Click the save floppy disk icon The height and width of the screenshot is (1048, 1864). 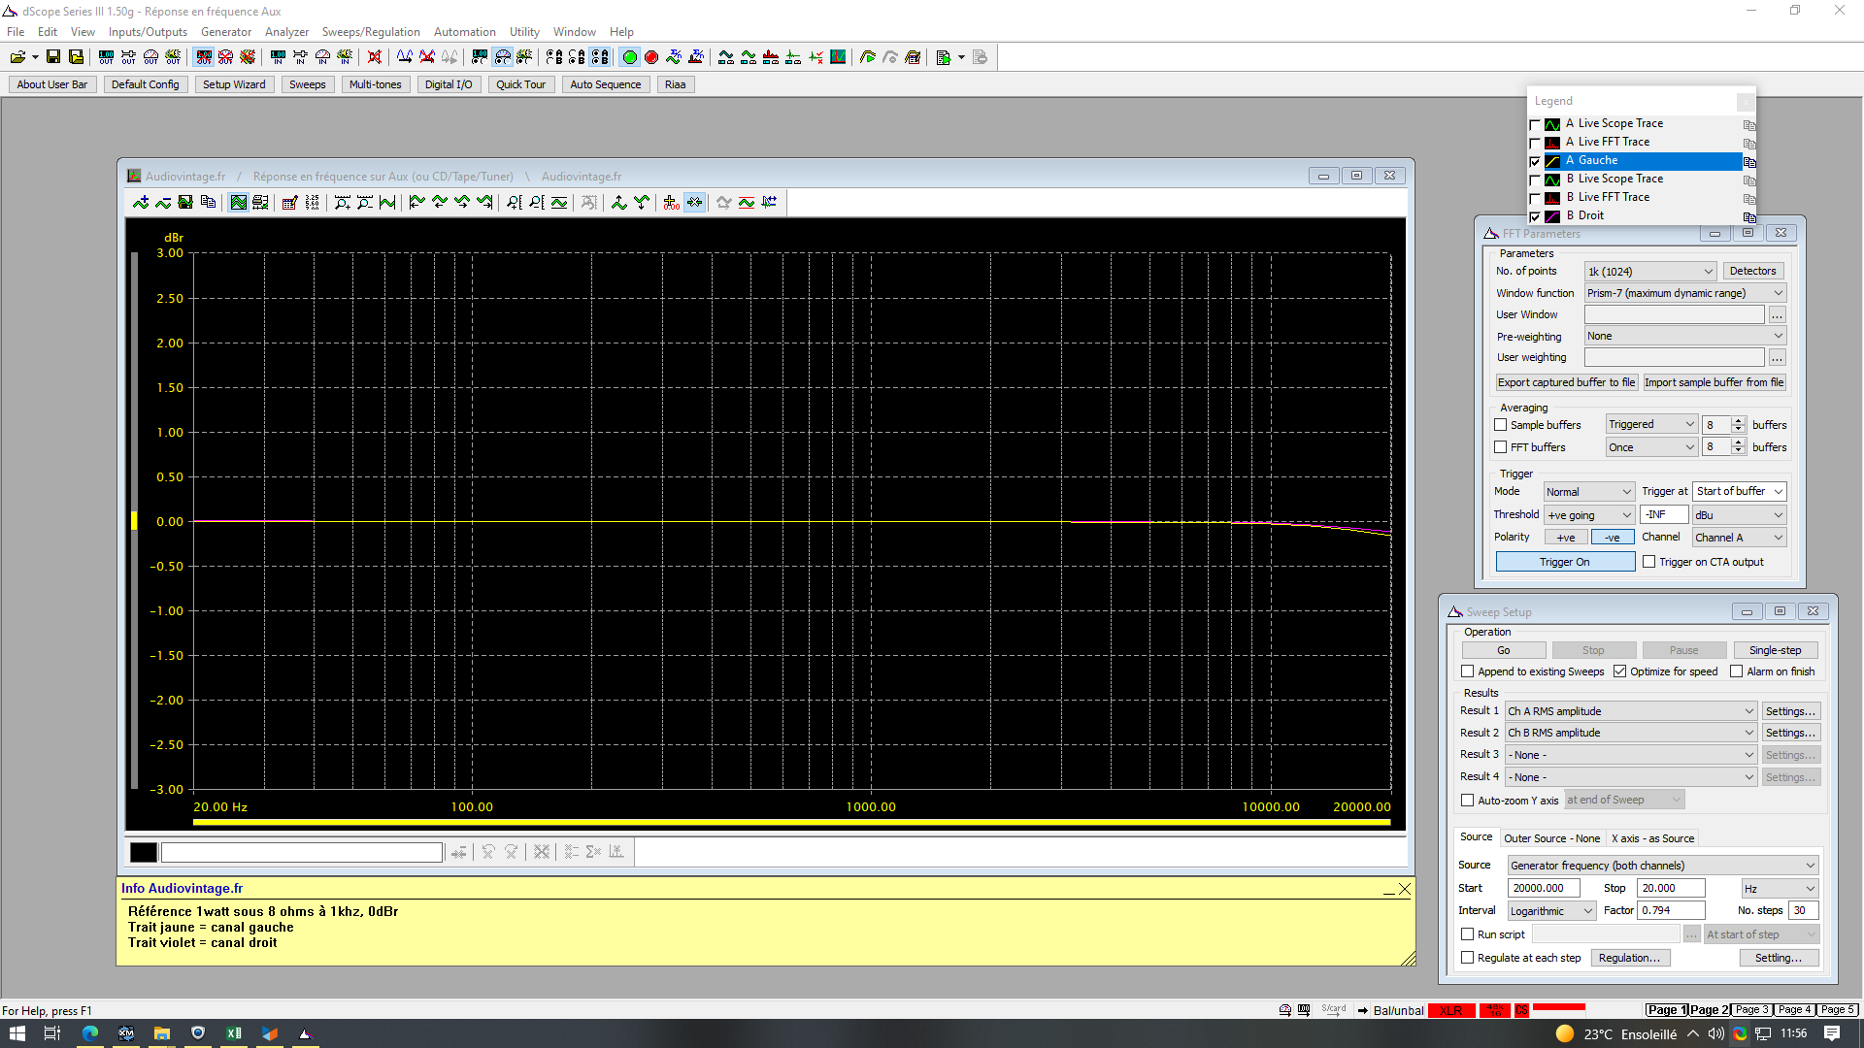click(x=53, y=57)
